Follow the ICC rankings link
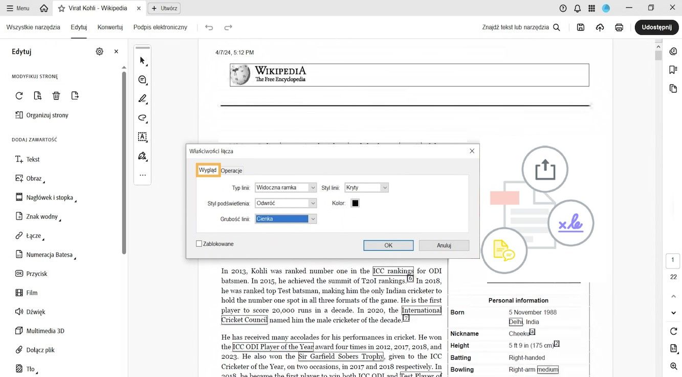This screenshot has height=377, width=682. [393, 271]
